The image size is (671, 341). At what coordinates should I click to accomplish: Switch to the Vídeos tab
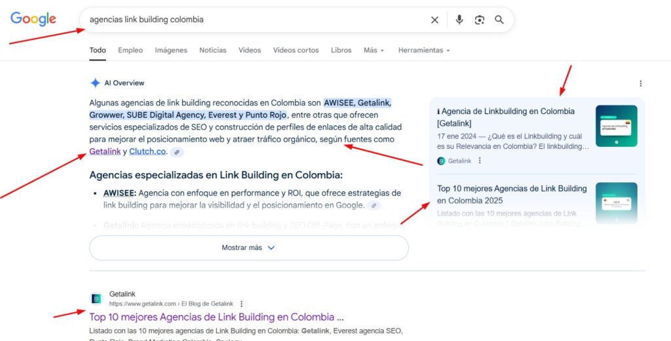click(x=250, y=50)
